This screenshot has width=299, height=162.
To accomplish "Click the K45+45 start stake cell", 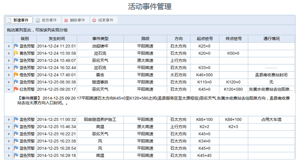I will [x=204, y=156].
